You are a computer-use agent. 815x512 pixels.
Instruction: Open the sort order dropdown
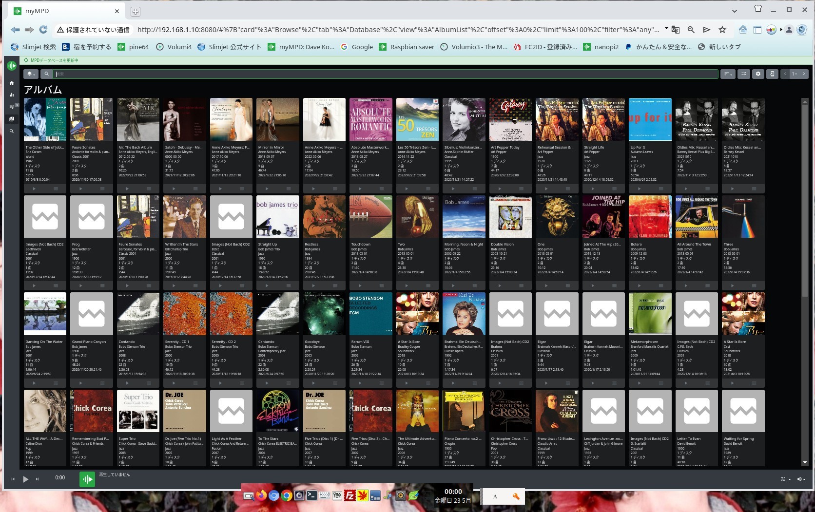(x=728, y=74)
